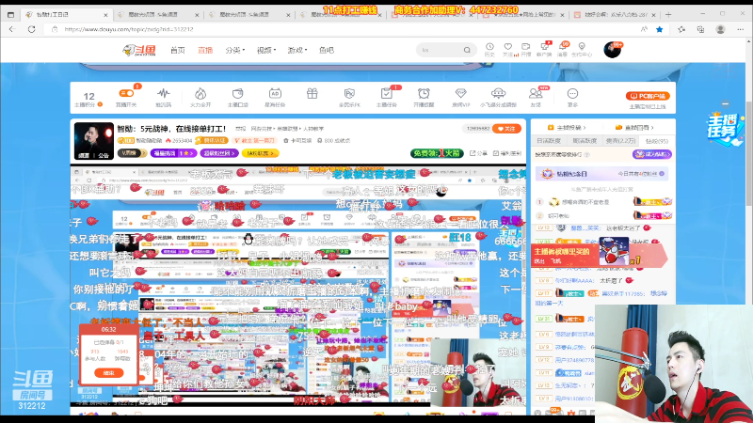Viewport: 753px width, 423px height.
Task: Switch to the 贵宾(2.2万) tab
Action: [620, 141]
